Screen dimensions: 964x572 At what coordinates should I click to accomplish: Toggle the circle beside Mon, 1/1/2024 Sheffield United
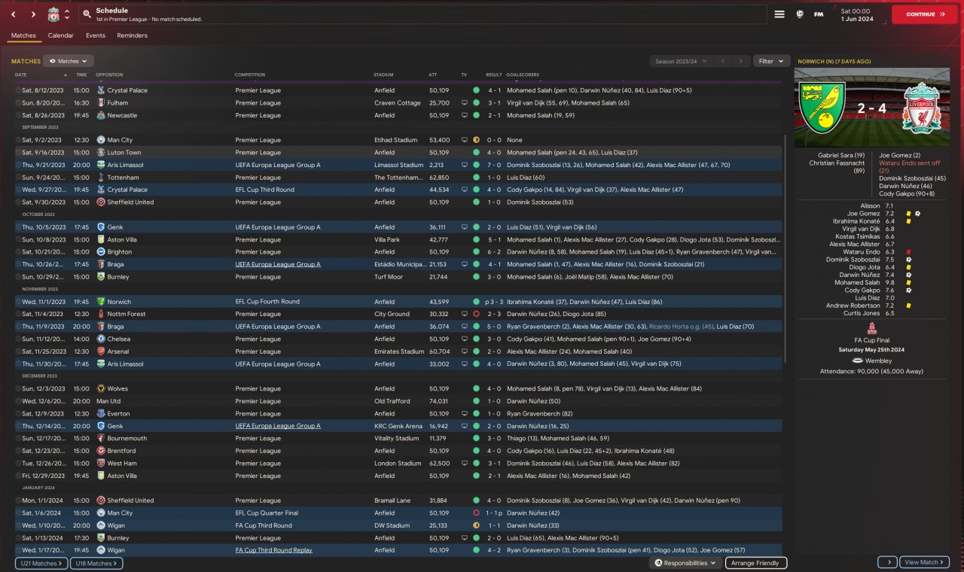coord(18,500)
